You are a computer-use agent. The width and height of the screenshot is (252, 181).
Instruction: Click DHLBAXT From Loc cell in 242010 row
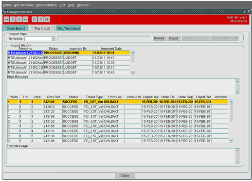(x=114, y=107)
